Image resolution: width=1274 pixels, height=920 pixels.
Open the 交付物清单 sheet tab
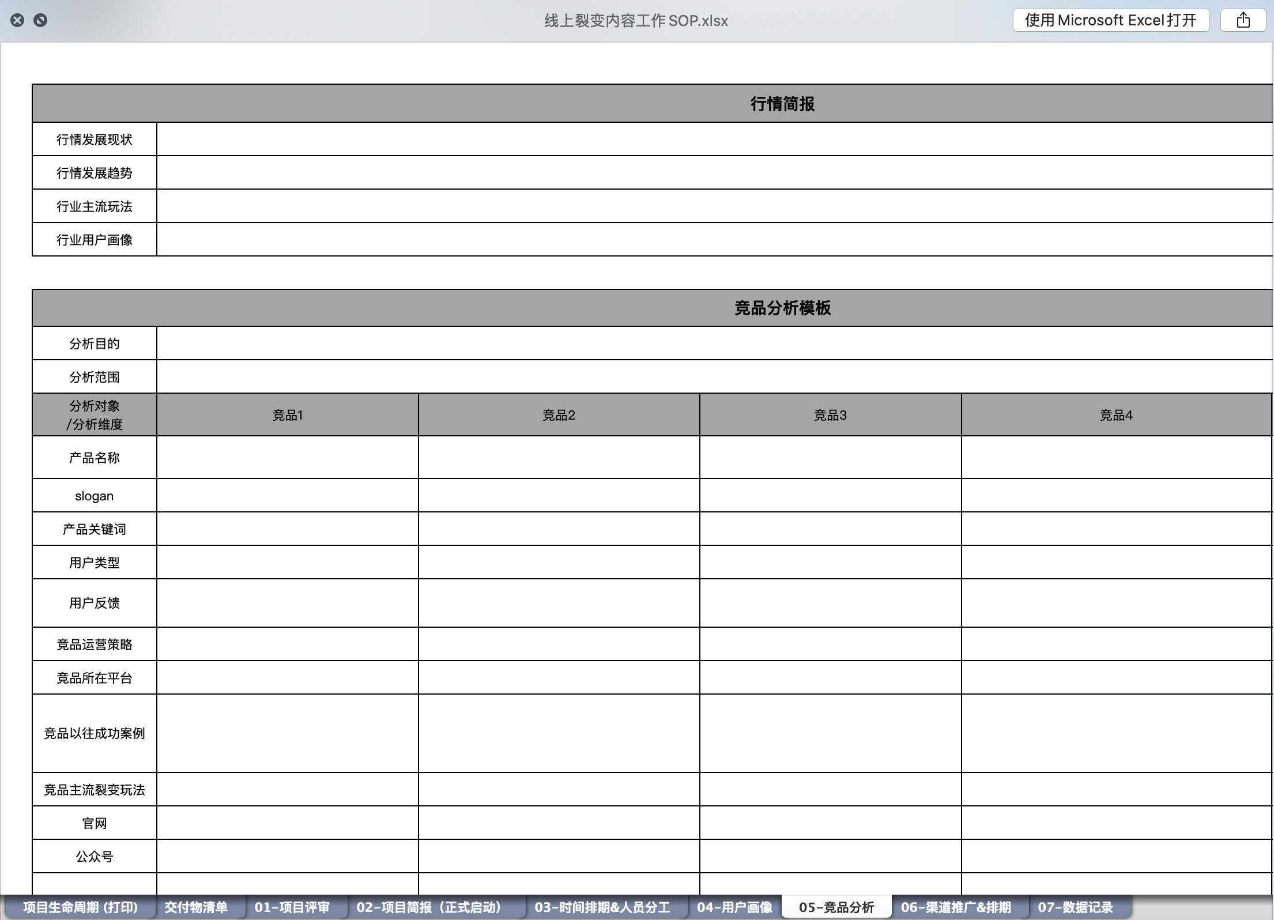coord(196,907)
